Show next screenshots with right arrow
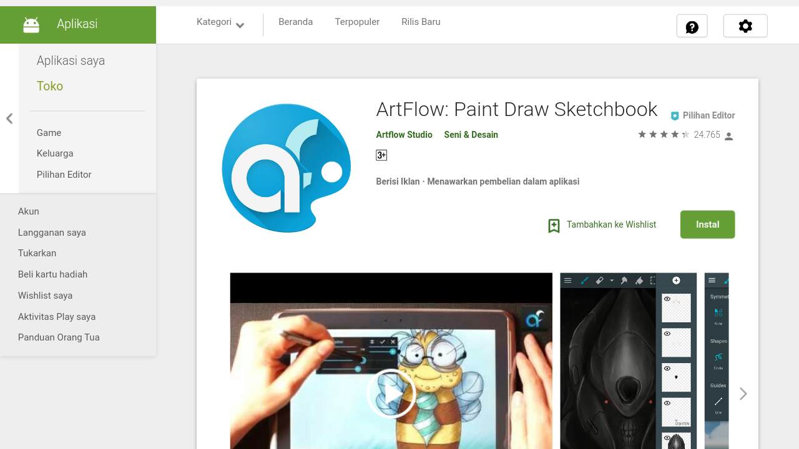Image resolution: width=799 pixels, height=449 pixels. click(743, 393)
